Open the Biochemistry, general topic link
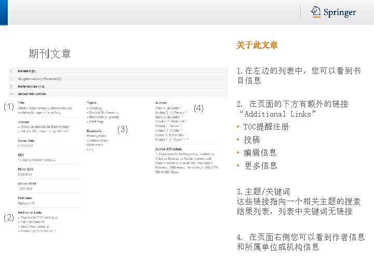This screenshot has height=280, width=374. coord(104,117)
